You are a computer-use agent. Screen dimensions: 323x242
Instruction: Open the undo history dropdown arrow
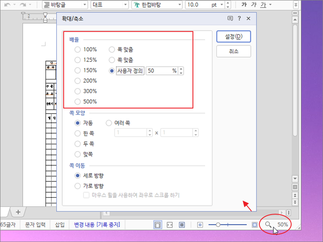tap(15, 5)
